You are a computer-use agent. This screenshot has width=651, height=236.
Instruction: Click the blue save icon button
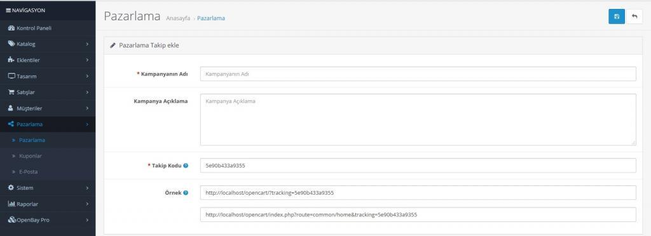tap(617, 16)
